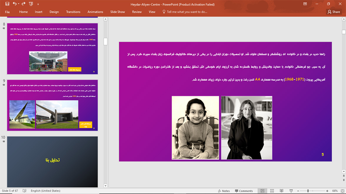
Task: Click the slide number 5 on the slide
Action: 322,155
